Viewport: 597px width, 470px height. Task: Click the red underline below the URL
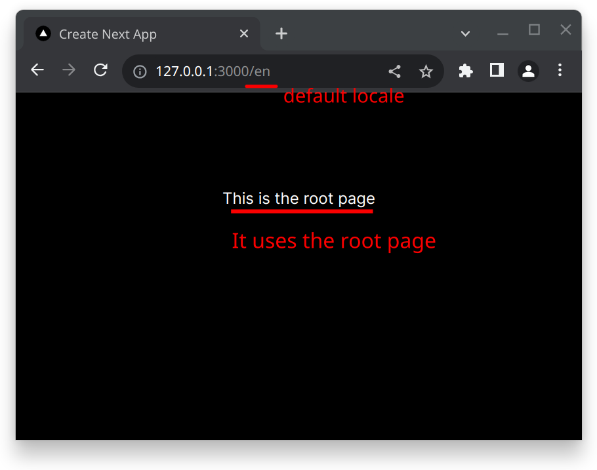[260, 85]
